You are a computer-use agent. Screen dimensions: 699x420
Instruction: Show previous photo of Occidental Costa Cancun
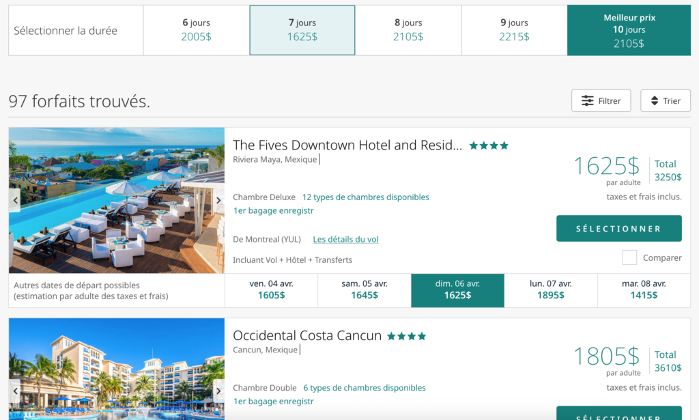(15, 391)
